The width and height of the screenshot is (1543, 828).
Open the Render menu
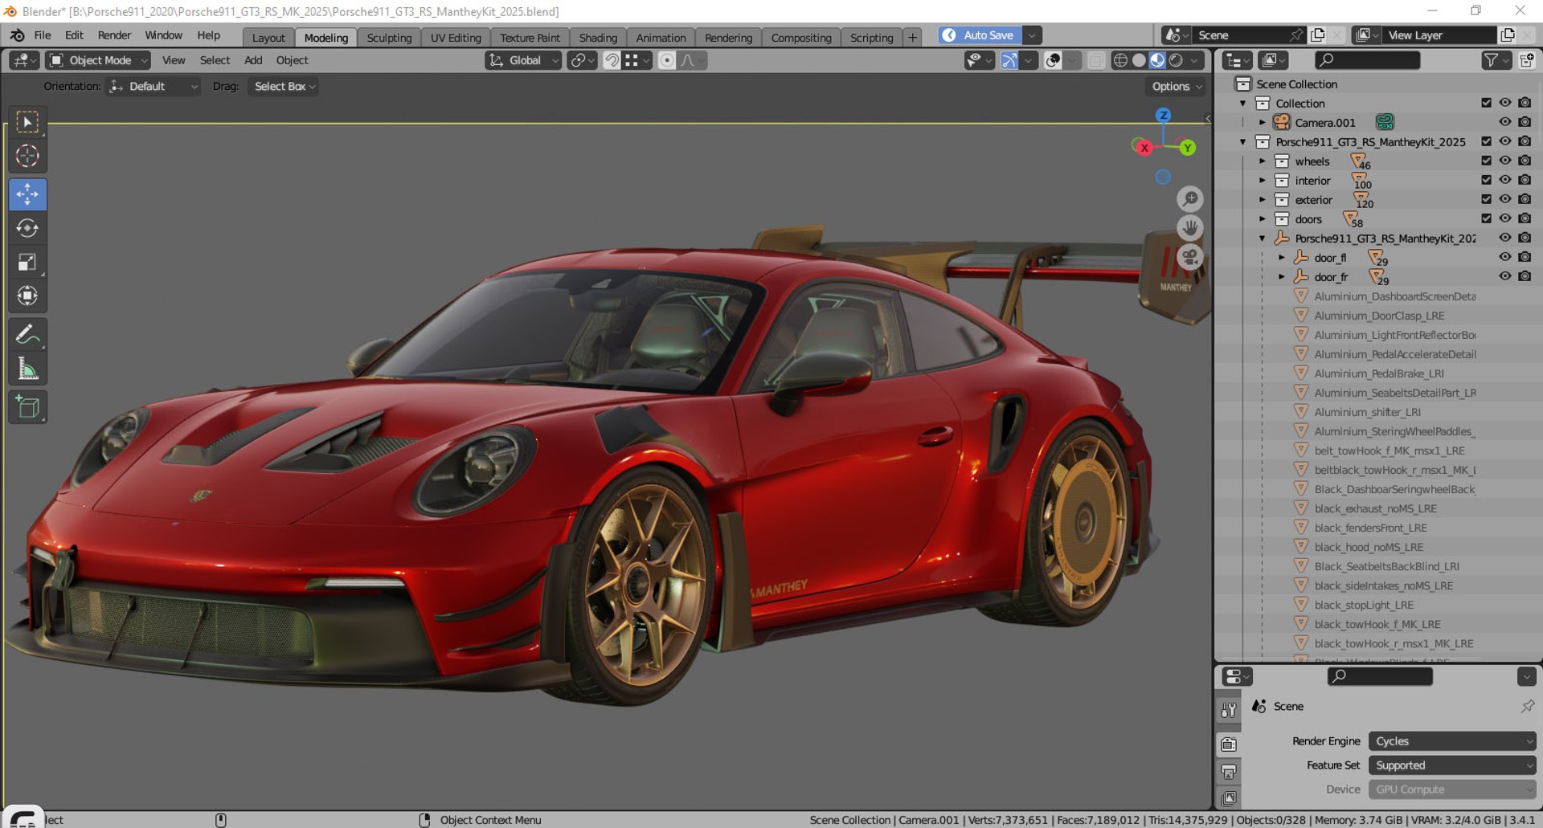pos(114,35)
